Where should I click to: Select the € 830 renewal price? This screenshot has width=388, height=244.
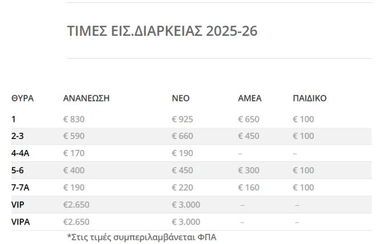(x=74, y=119)
